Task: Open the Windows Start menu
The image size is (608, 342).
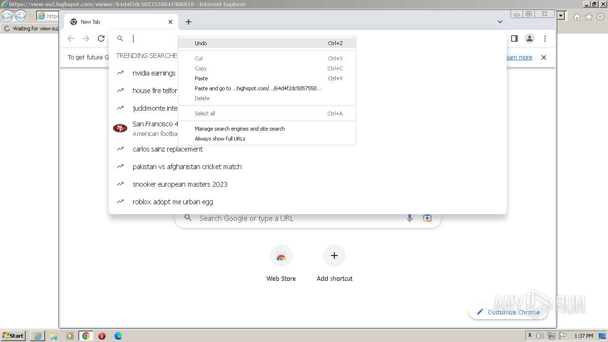Action: pos(13,336)
